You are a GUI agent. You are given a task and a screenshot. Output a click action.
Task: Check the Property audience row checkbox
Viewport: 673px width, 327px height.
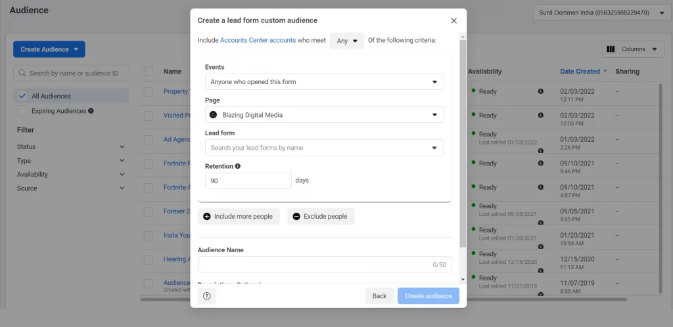(149, 92)
